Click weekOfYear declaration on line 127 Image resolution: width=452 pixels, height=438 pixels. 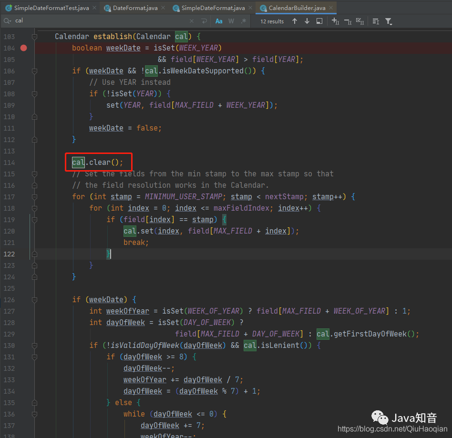[x=128, y=311]
